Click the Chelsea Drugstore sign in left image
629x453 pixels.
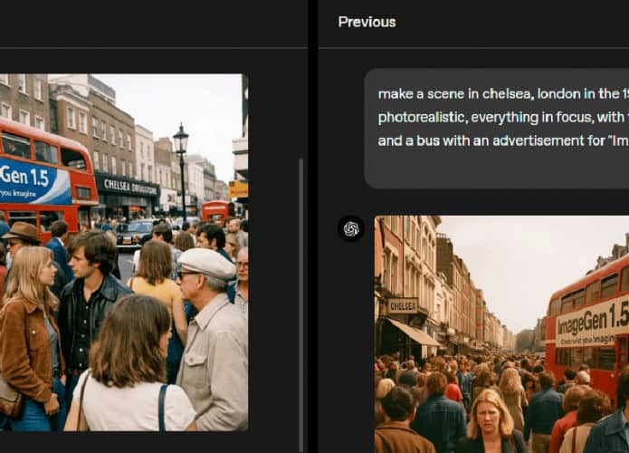128,185
